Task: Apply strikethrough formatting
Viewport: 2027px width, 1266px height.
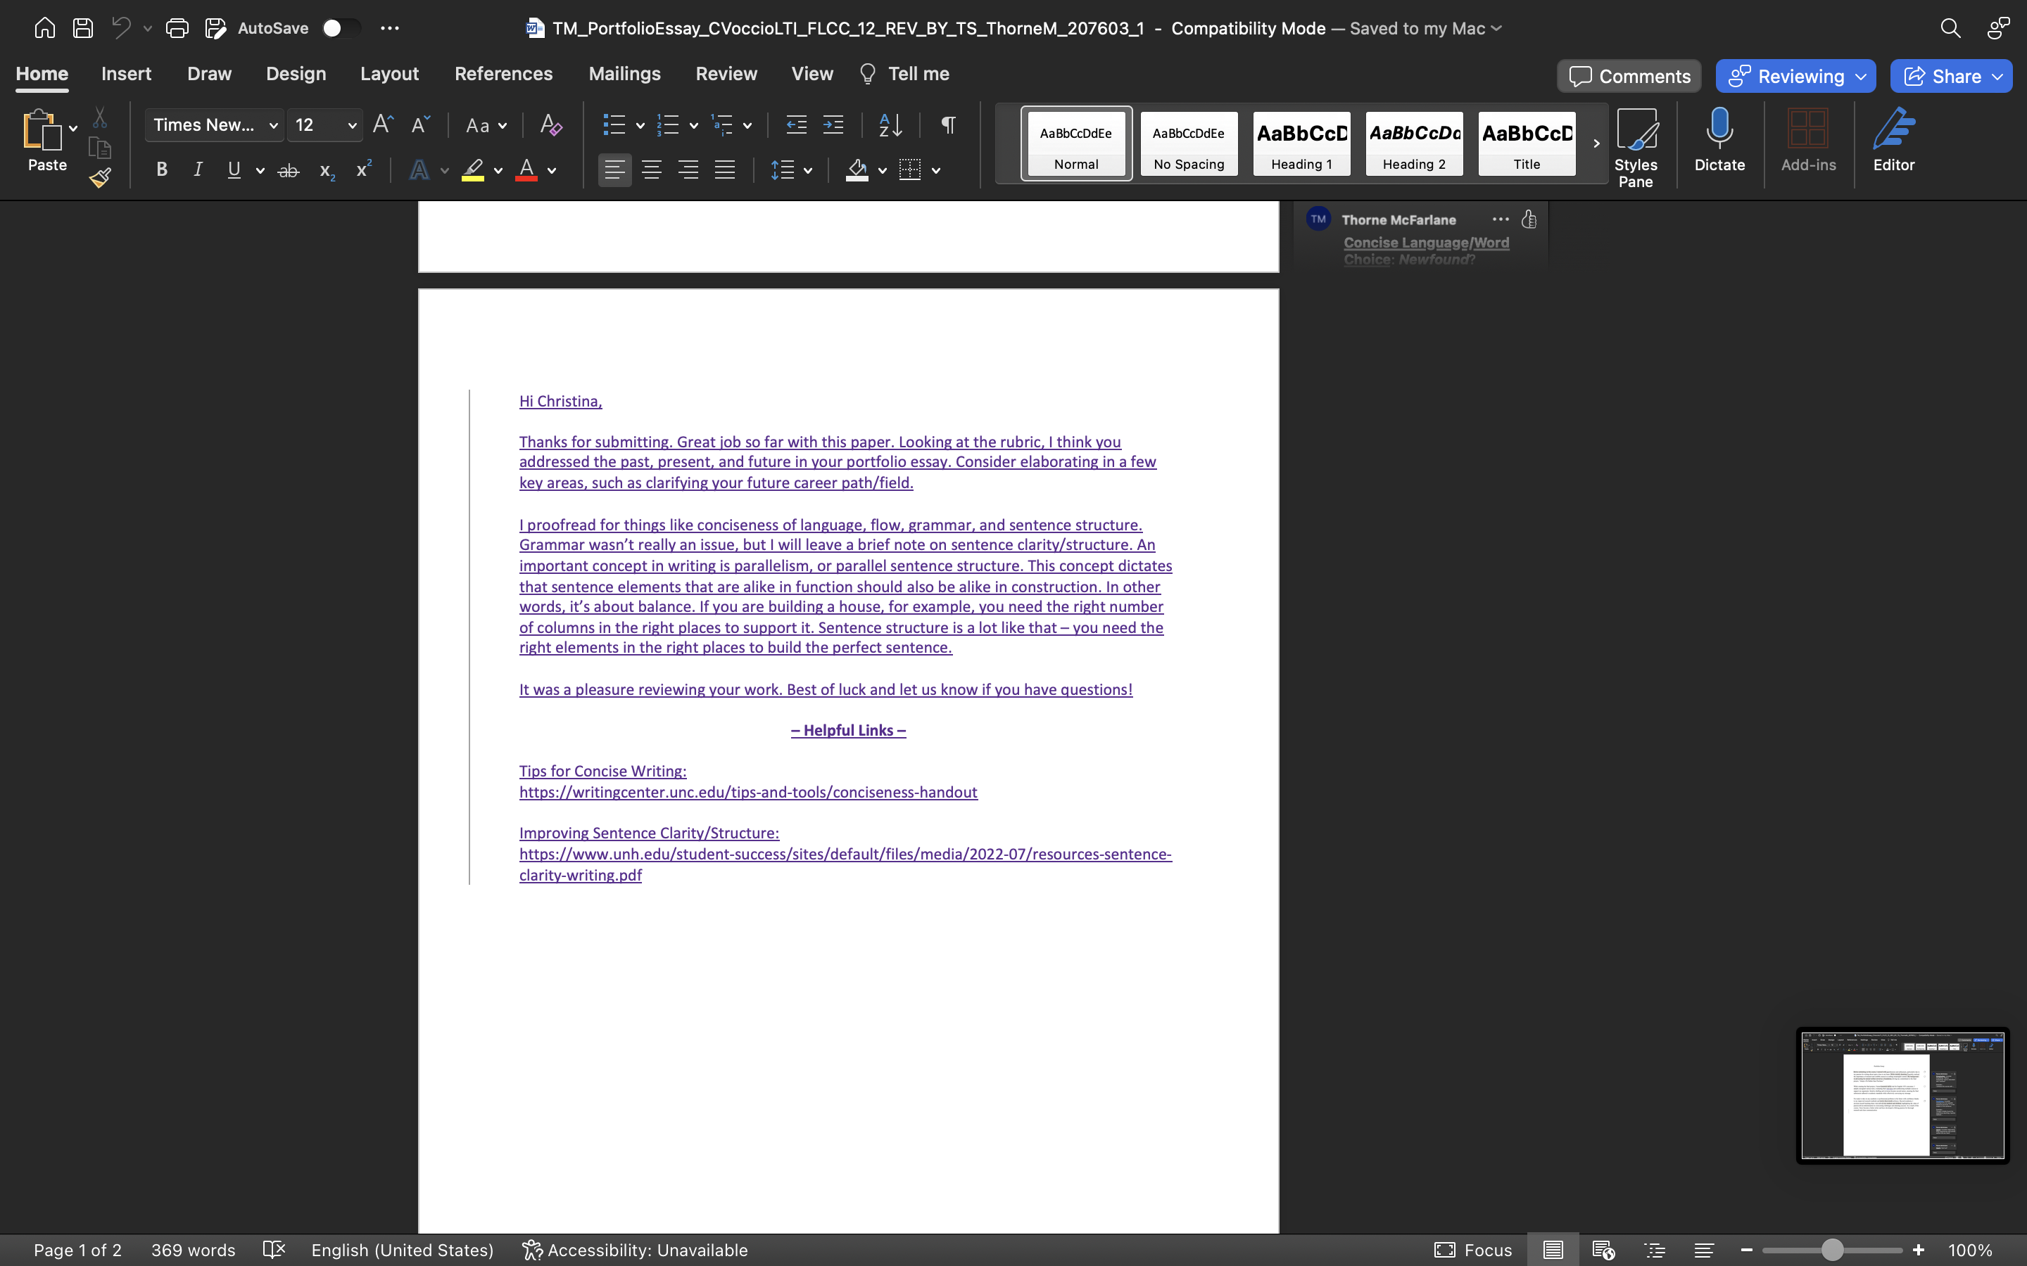Action: coord(288,170)
